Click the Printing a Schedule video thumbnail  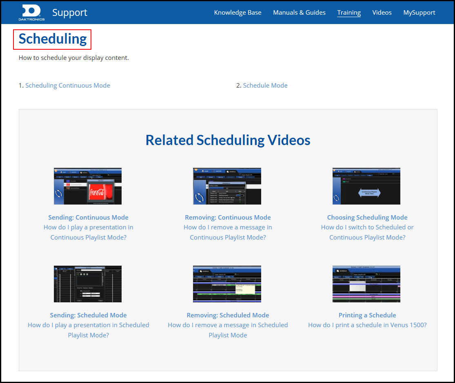pos(366,284)
